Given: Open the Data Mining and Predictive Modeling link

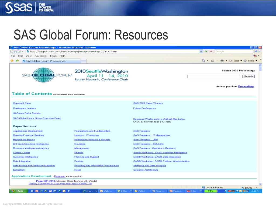Looking at the screenshot, I should pyautogui.click(x=34, y=166).
